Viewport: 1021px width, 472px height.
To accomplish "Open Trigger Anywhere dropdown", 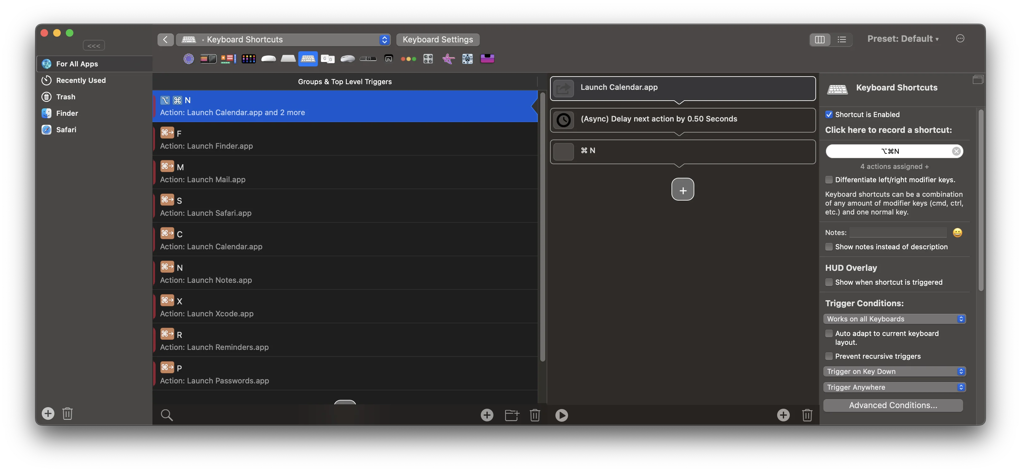I will pyautogui.click(x=894, y=387).
